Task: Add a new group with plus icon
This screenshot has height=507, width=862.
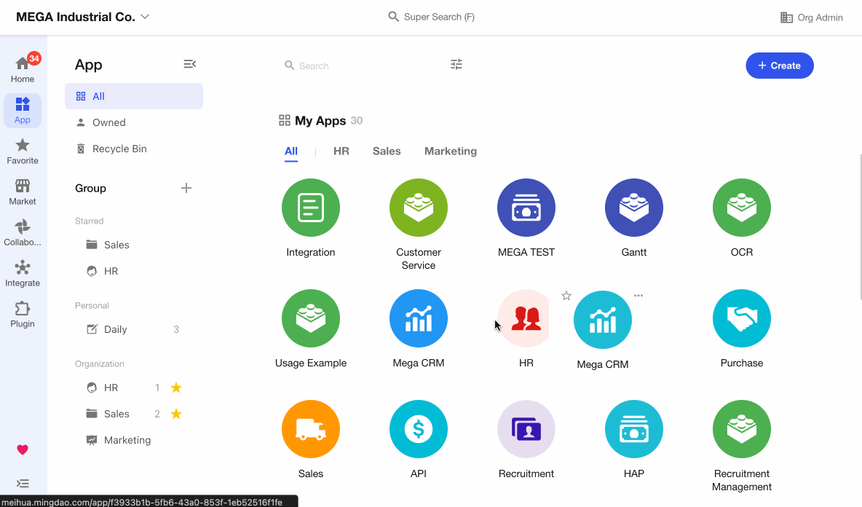Action: pyautogui.click(x=186, y=188)
